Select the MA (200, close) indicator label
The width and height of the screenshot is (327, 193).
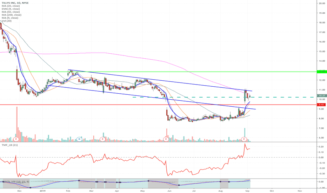click(12, 15)
